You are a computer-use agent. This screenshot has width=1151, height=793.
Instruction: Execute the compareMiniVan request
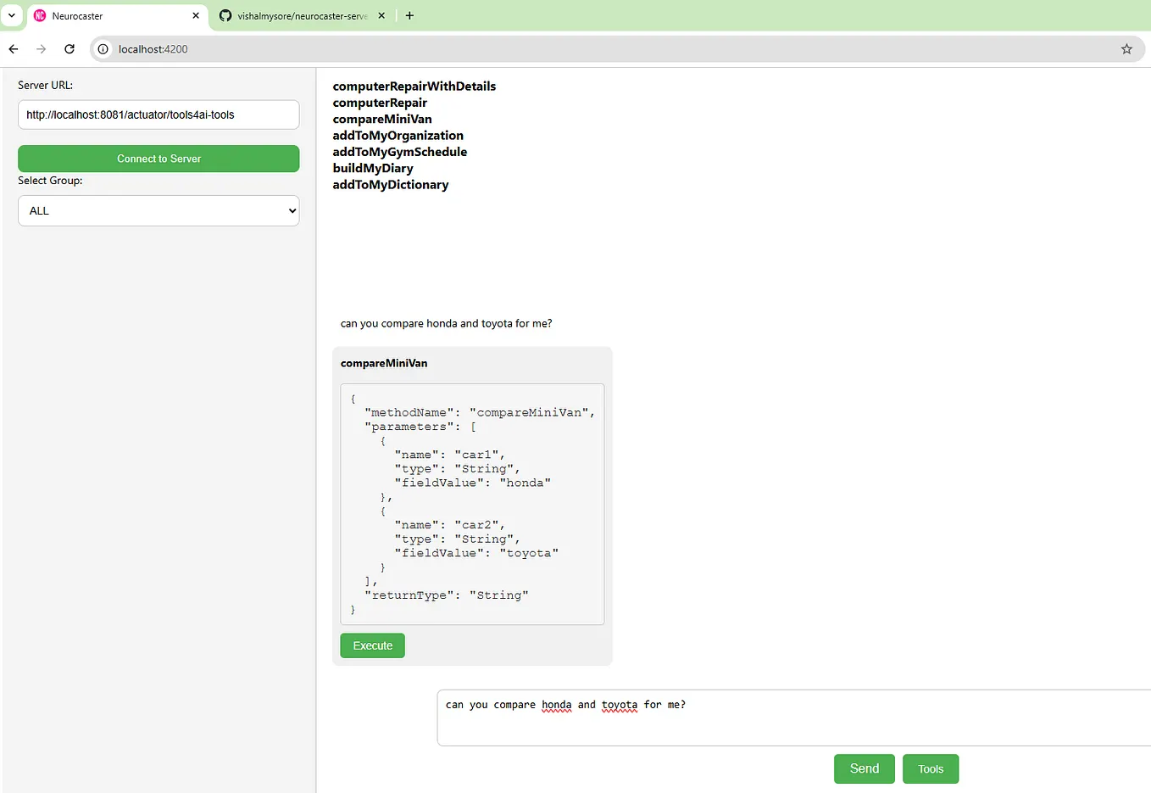coord(372,645)
